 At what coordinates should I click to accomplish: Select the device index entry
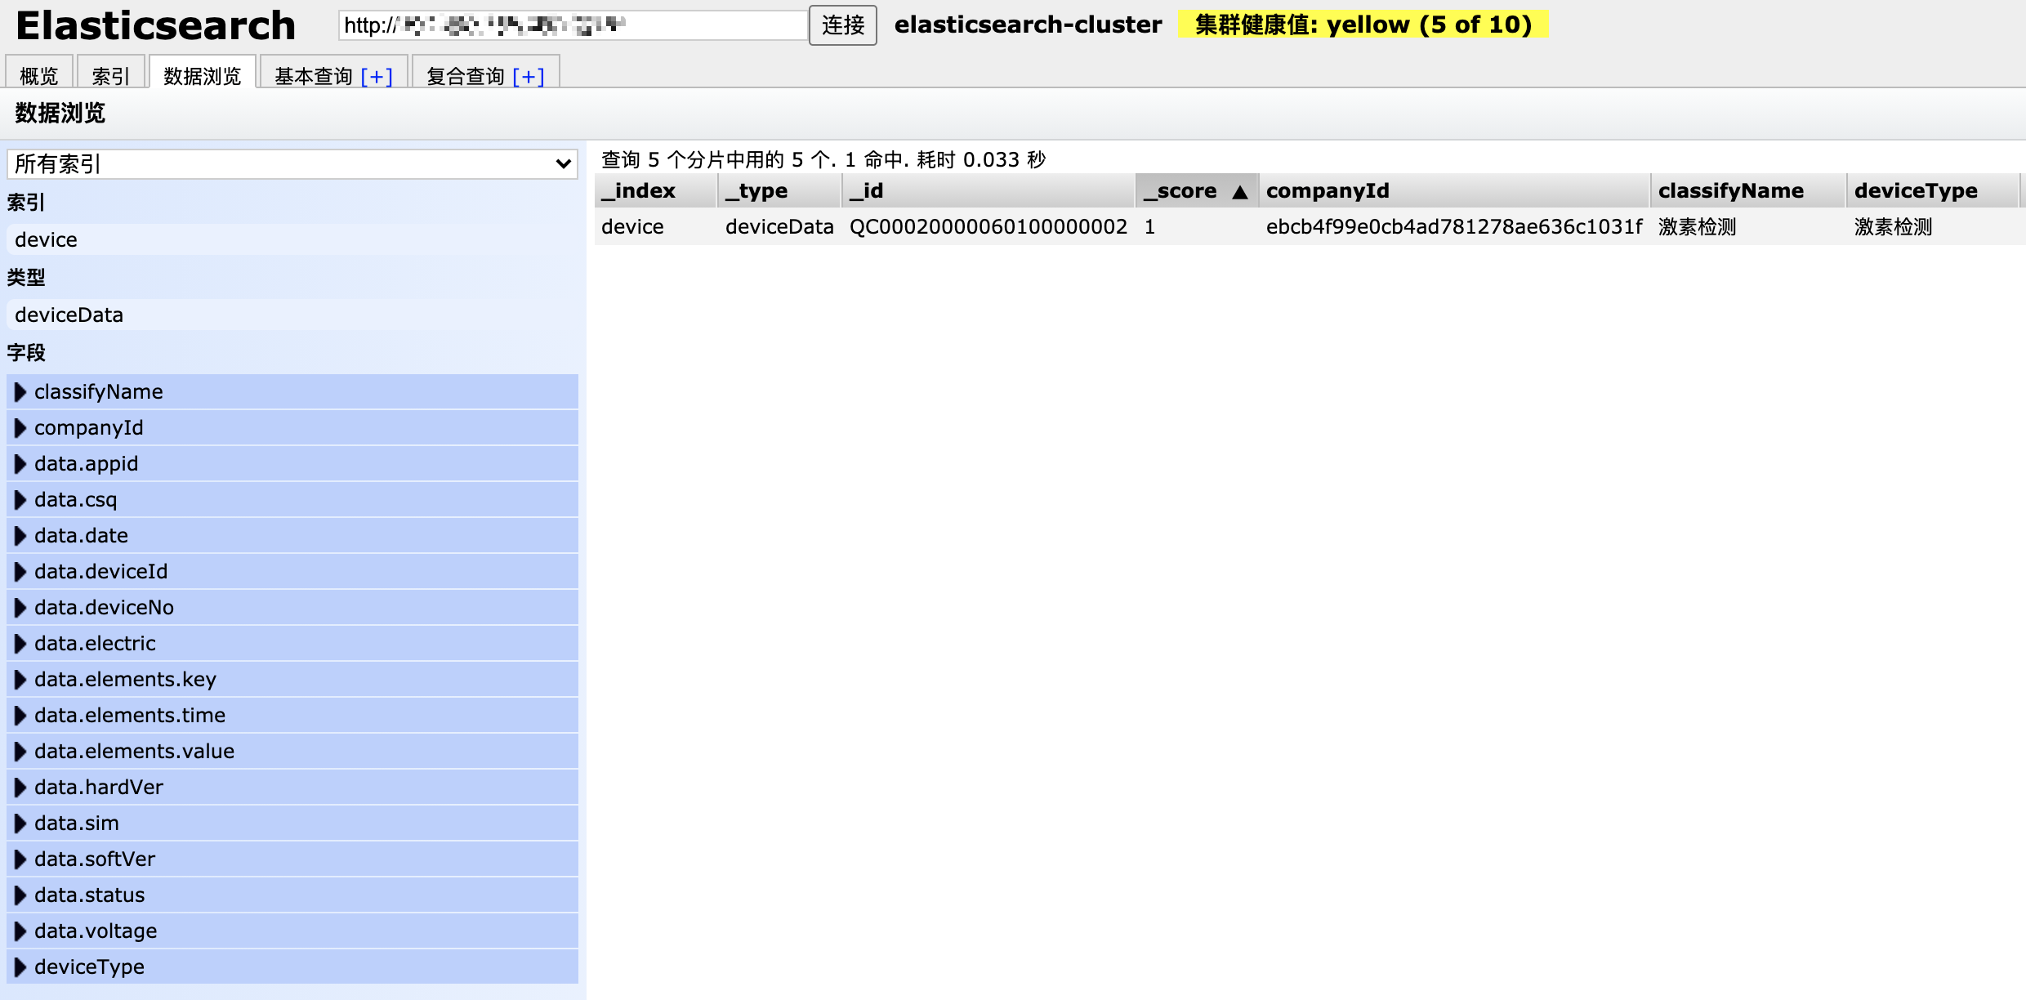[x=46, y=240]
